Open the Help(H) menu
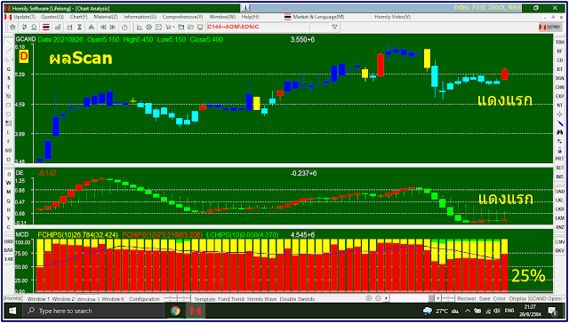This screenshot has height=323, width=569. (x=251, y=17)
